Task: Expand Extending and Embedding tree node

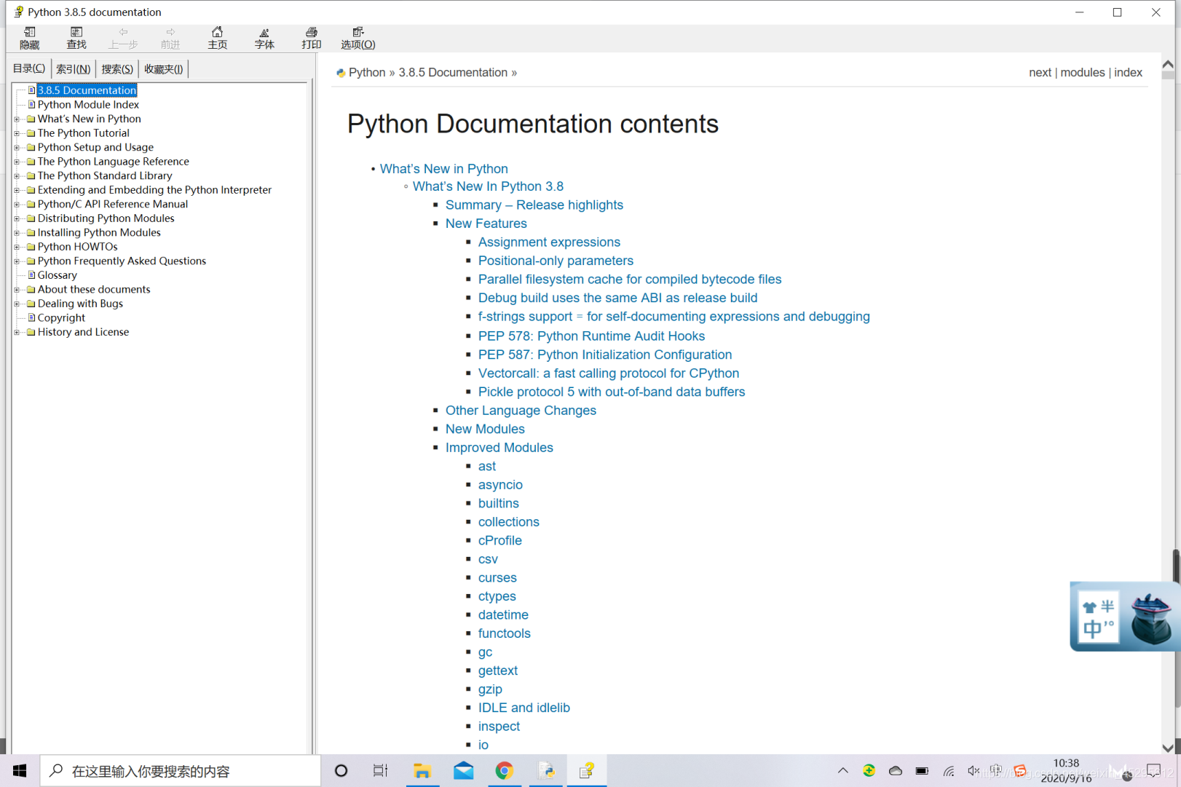Action: pyautogui.click(x=17, y=190)
